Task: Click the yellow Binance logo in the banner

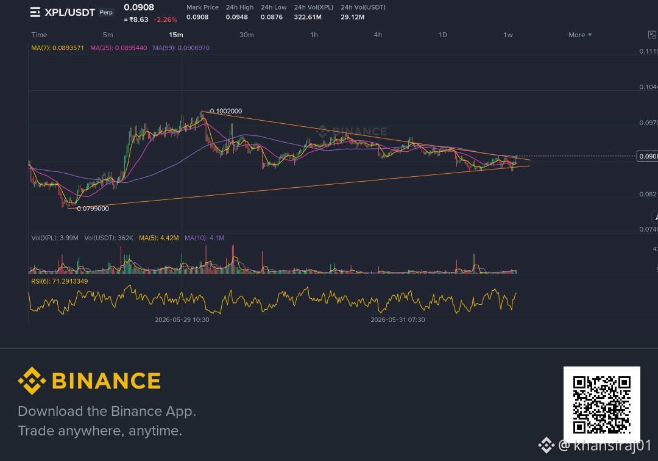Action: (89, 381)
